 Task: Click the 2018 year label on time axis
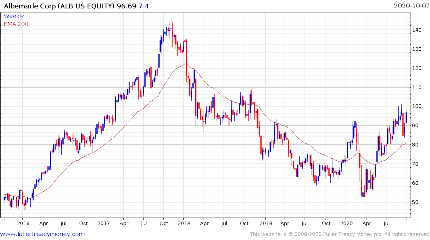coord(184,223)
